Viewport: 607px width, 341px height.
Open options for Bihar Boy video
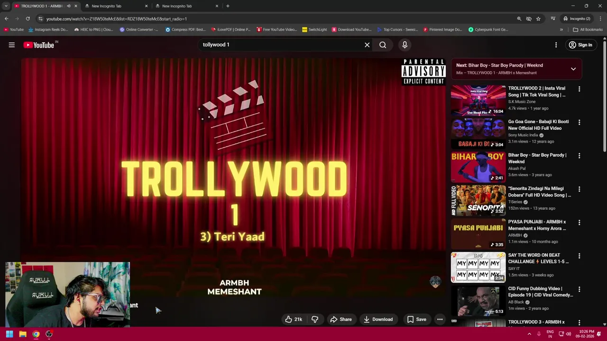(579, 155)
